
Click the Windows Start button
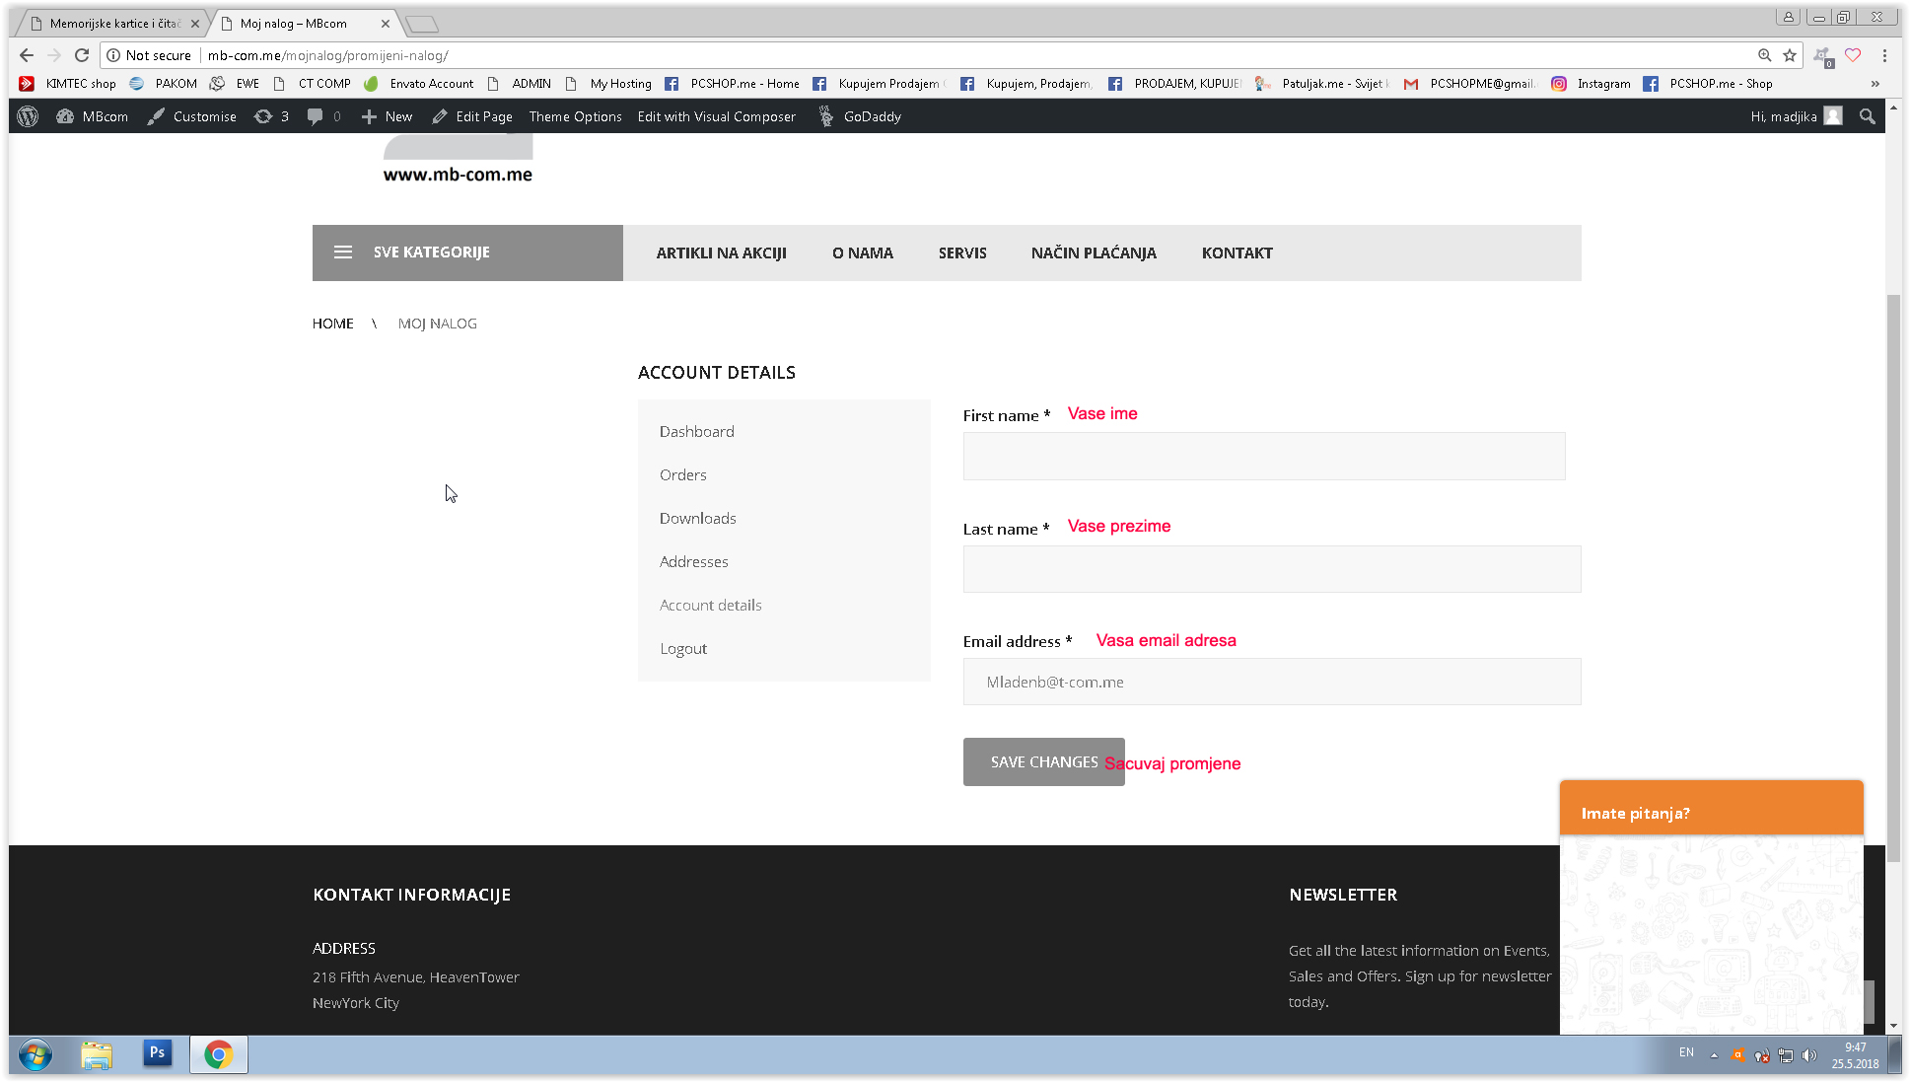35,1055
